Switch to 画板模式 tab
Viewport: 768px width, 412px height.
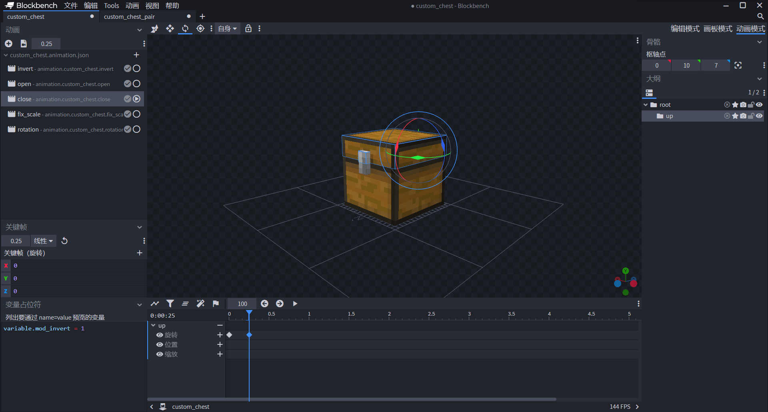tap(718, 29)
